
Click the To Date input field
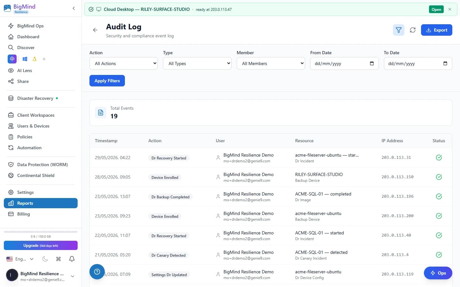418,63
